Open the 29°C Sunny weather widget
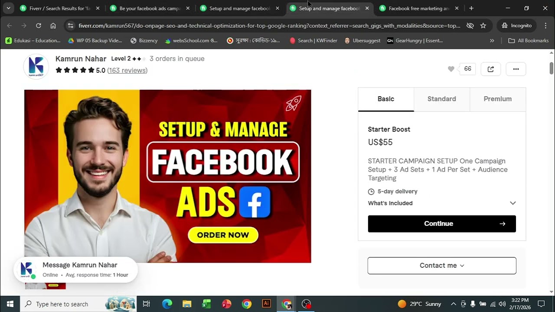This screenshot has height=312, width=555. click(x=419, y=304)
